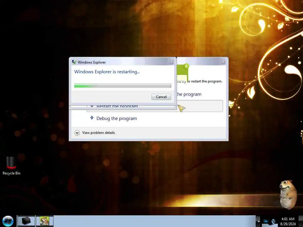Click the View problem details text
Screen dimensions: 303x227
click(x=99, y=133)
